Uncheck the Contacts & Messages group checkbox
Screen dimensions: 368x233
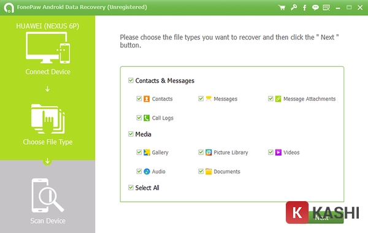[x=131, y=80]
